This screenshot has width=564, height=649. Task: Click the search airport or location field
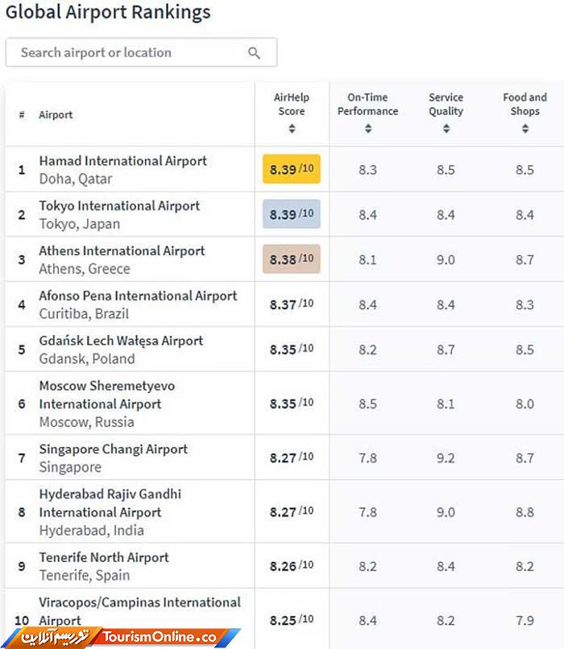(x=129, y=53)
